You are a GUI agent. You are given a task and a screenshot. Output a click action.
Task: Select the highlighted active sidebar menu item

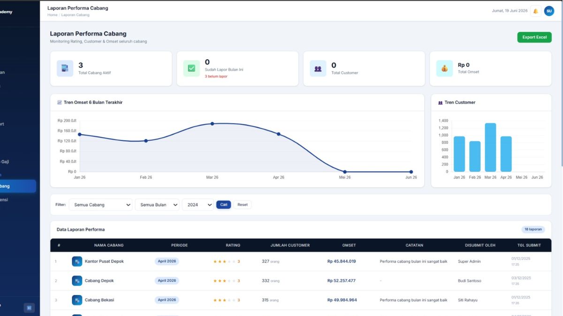point(18,186)
